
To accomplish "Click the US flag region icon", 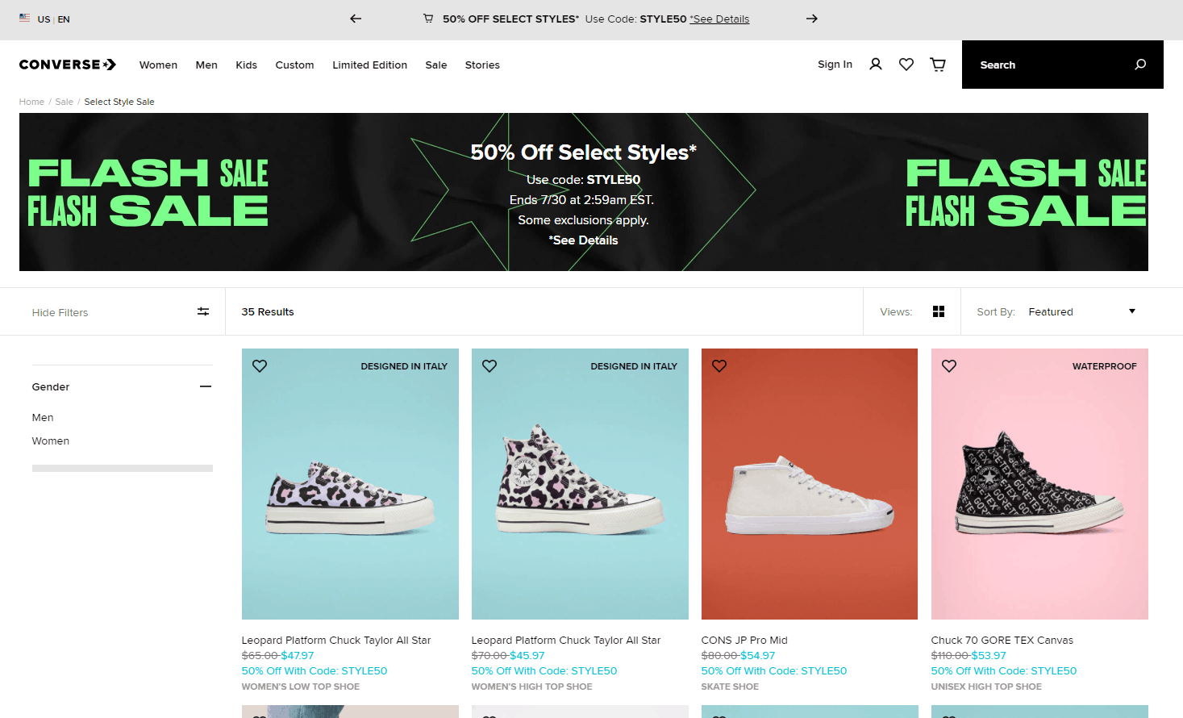I will coord(25,18).
